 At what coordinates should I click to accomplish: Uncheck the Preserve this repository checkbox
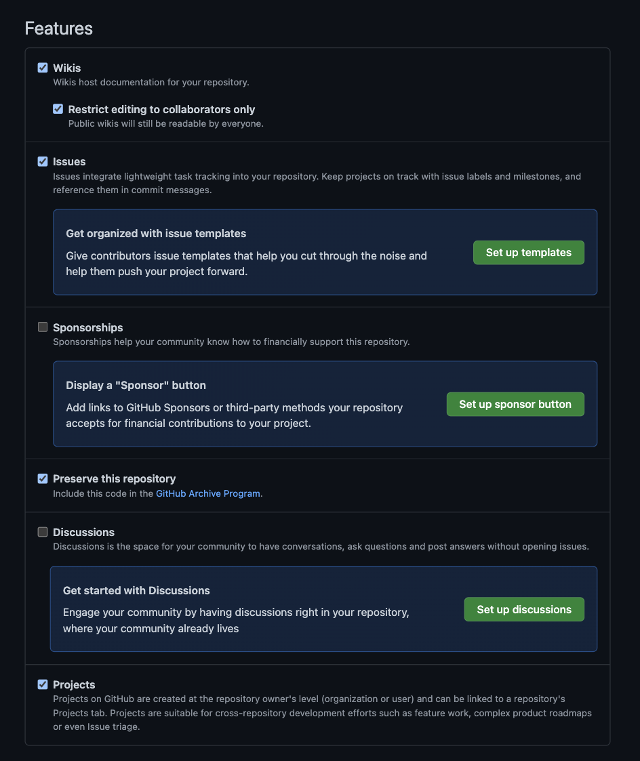[x=43, y=478]
